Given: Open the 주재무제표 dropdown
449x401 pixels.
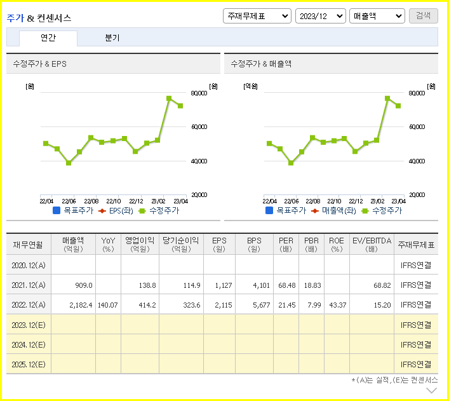Looking at the screenshot, I should pyautogui.click(x=257, y=16).
